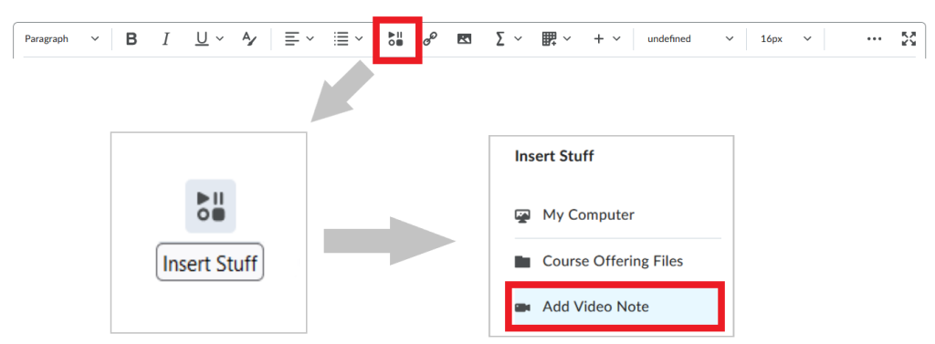935x344 pixels.
Task: Click Insert Stuff icon in toolbar
Action: (x=396, y=38)
